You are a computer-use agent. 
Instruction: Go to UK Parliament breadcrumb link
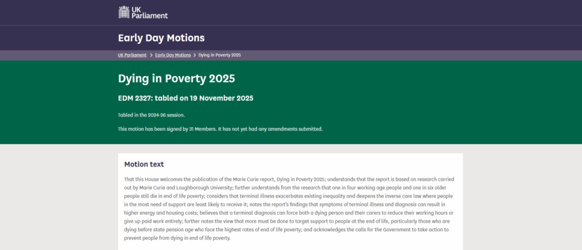(132, 55)
